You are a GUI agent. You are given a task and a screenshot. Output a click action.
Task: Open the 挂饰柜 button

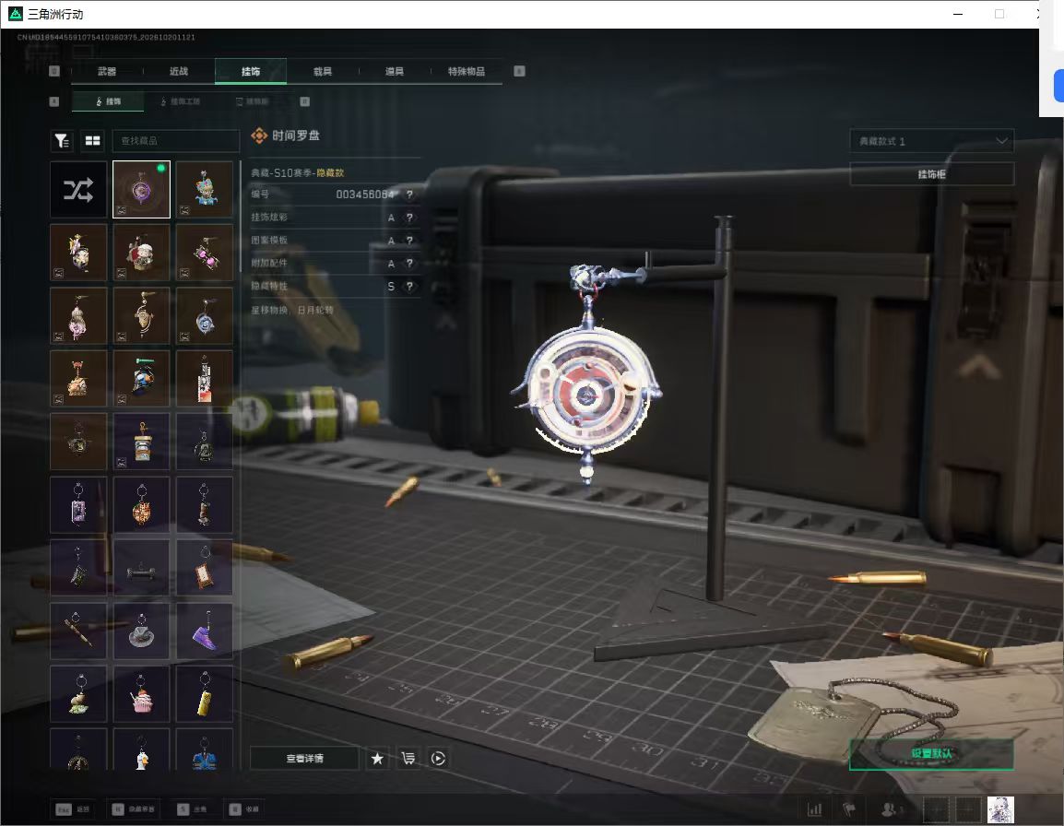coord(931,174)
